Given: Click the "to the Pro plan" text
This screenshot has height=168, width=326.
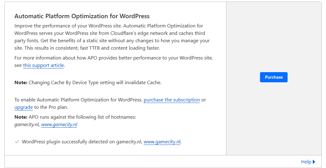Looking at the screenshot, I should pos(51,107).
